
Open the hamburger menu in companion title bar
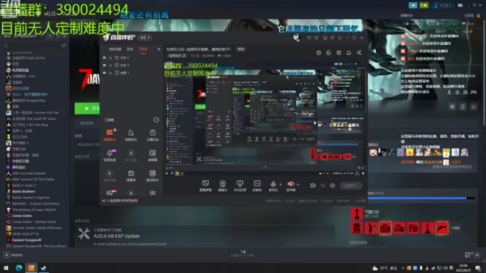pyautogui.click(x=340, y=38)
